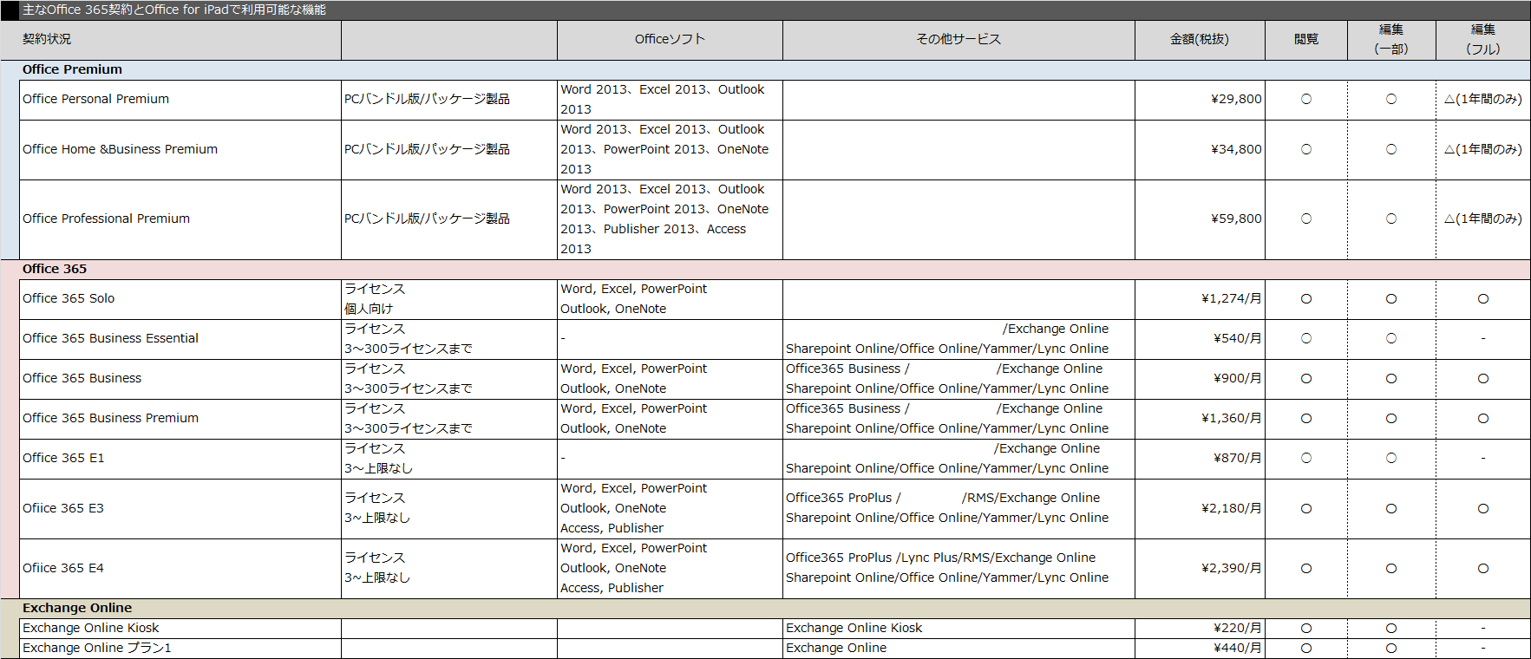Screen dimensions: 1531x659
Task: Click the ¥540/月 price cell
Action: (1200, 339)
